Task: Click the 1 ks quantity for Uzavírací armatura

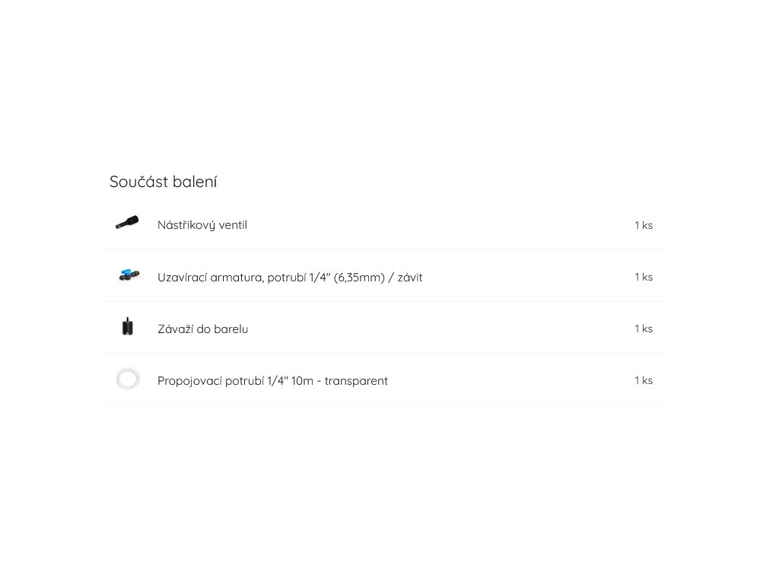Action: pyautogui.click(x=644, y=277)
